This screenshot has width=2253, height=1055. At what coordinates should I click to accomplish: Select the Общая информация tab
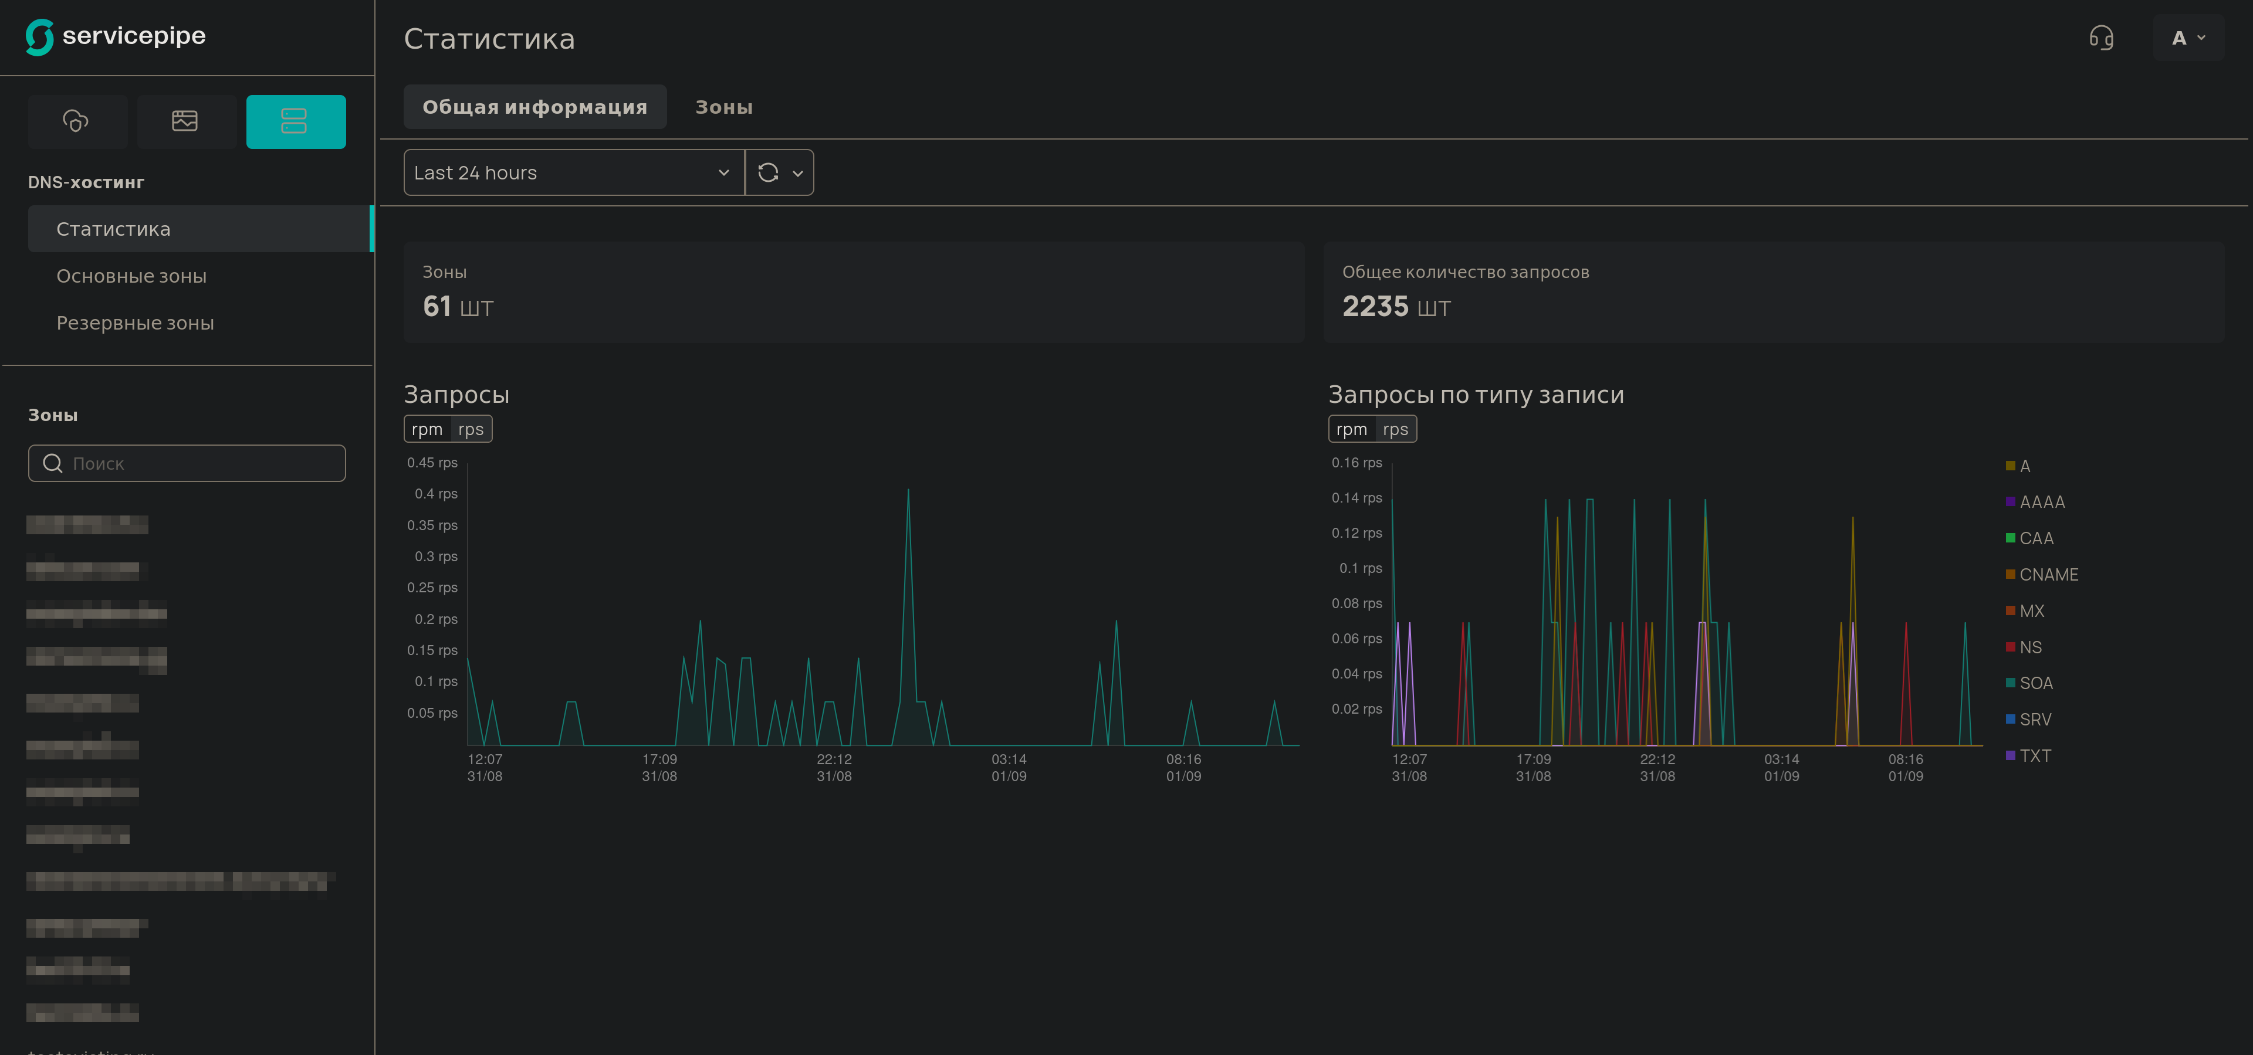535,107
